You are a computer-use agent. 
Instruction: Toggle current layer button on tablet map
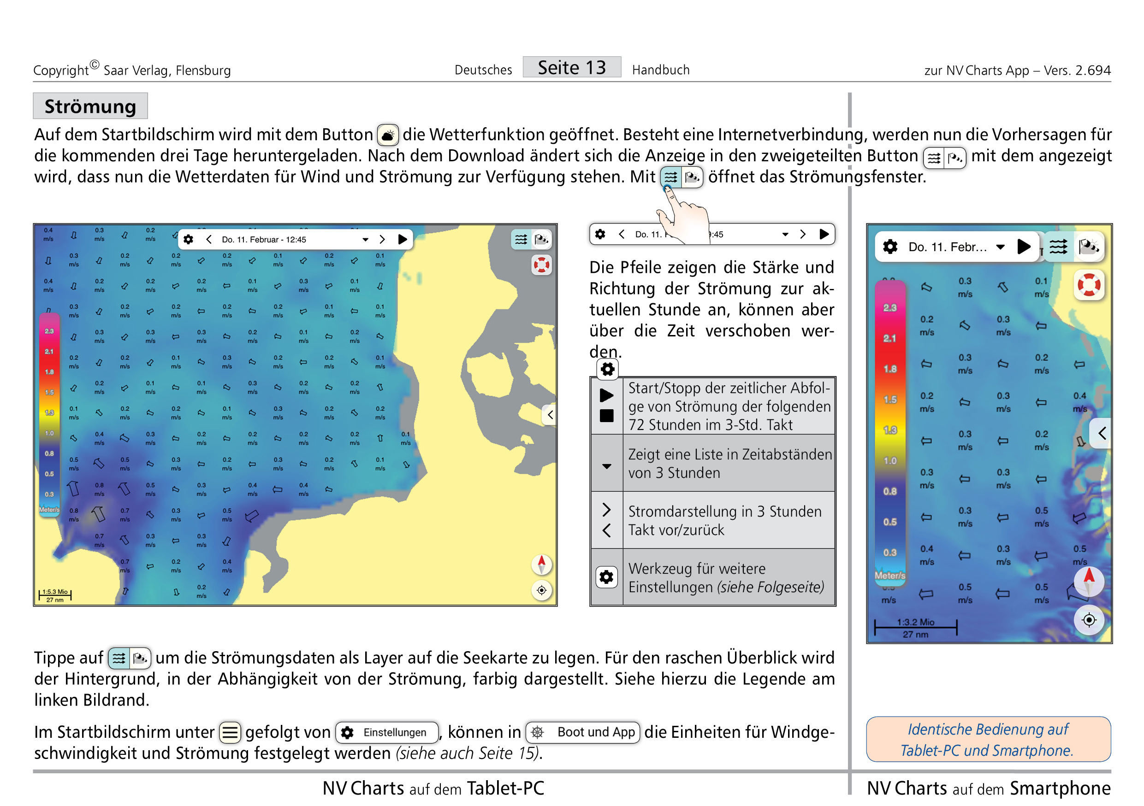[x=521, y=240]
